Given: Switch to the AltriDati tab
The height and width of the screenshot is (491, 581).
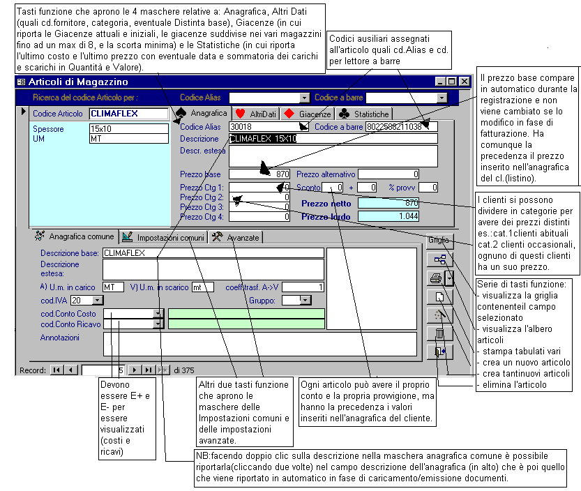Looking at the screenshot, I should click(x=257, y=114).
